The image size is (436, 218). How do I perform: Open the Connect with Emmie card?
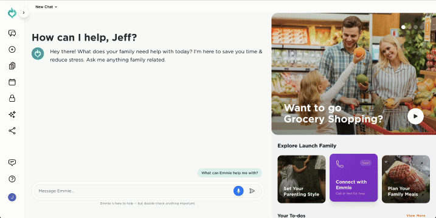tap(354, 178)
